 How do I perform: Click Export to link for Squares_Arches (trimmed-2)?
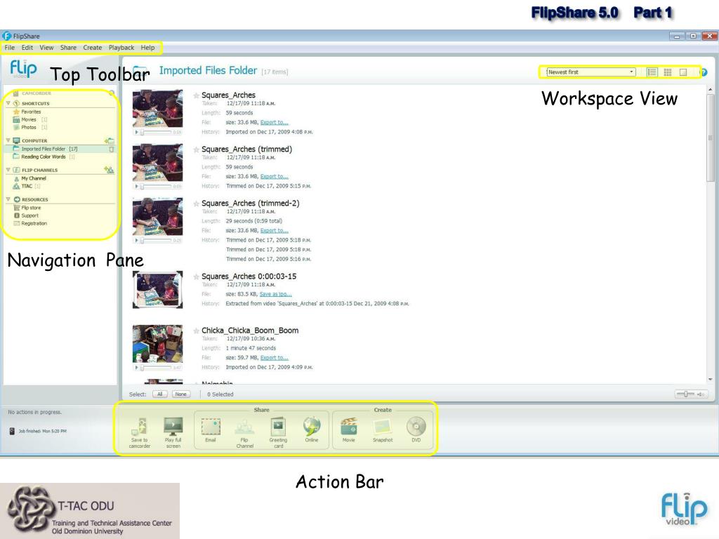pos(275,230)
